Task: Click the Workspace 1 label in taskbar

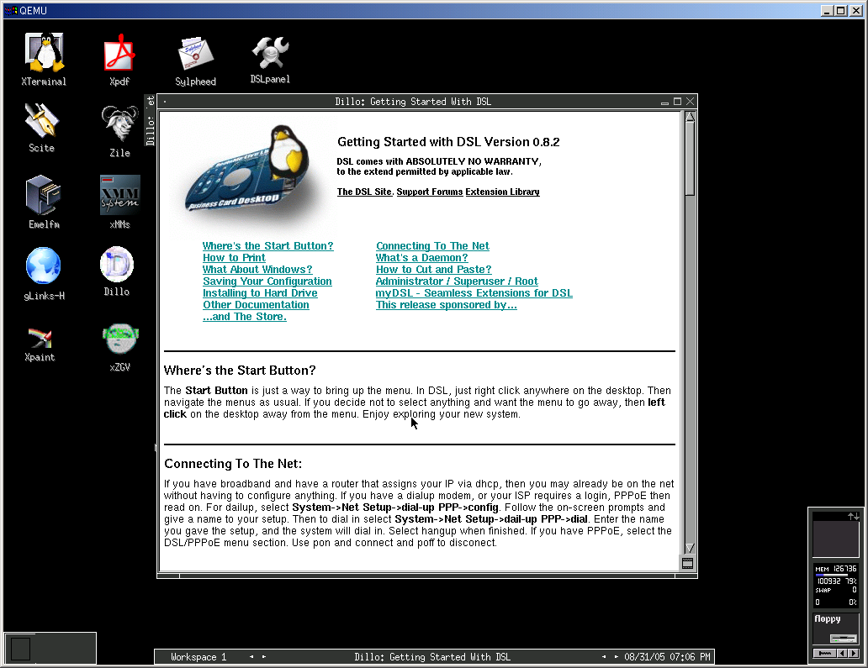Action: point(198,657)
